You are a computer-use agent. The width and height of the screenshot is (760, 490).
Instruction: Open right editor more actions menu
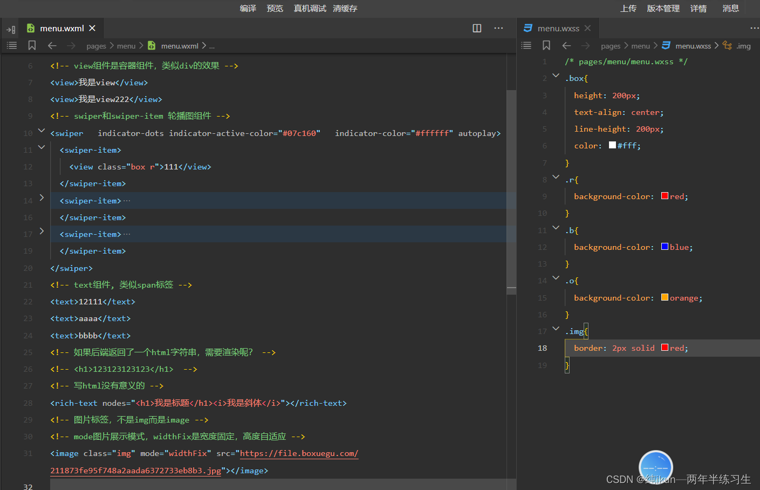(754, 28)
